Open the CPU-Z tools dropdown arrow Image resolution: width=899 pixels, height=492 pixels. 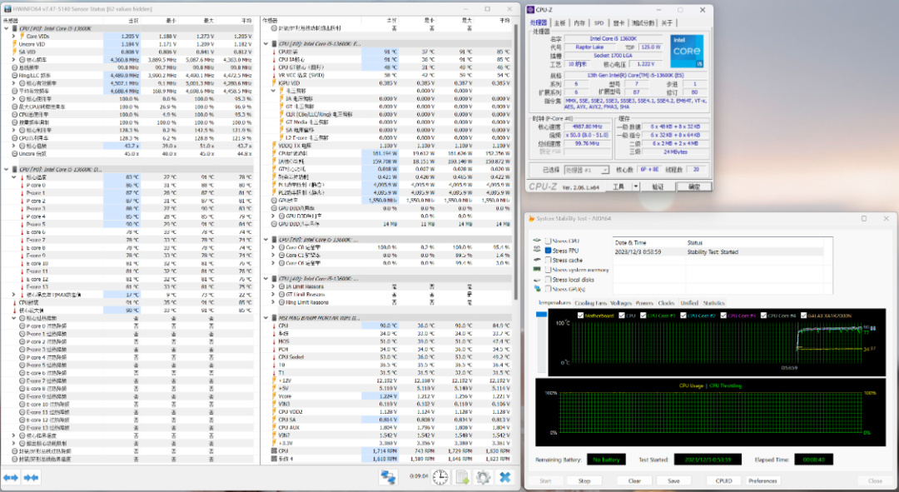pyautogui.click(x=637, y=186)
